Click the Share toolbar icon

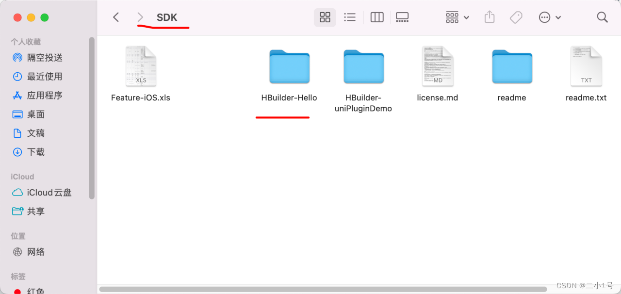[490, 17]
